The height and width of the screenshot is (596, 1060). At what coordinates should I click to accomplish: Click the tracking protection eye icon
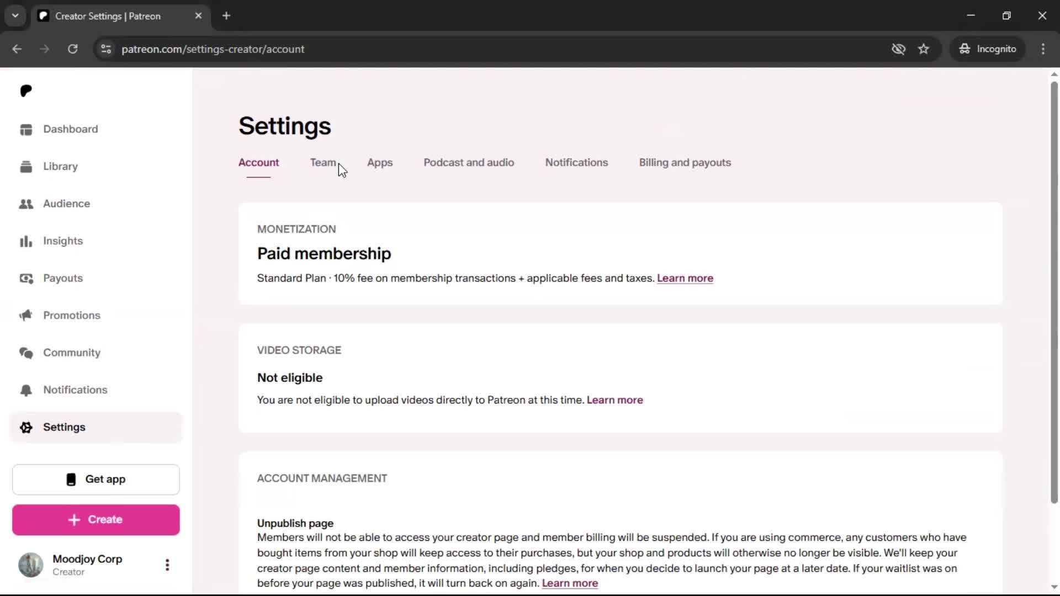(x=898, y=49)
